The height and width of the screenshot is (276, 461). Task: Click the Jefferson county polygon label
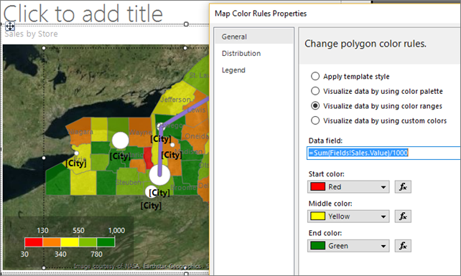(x=175, y=100)
